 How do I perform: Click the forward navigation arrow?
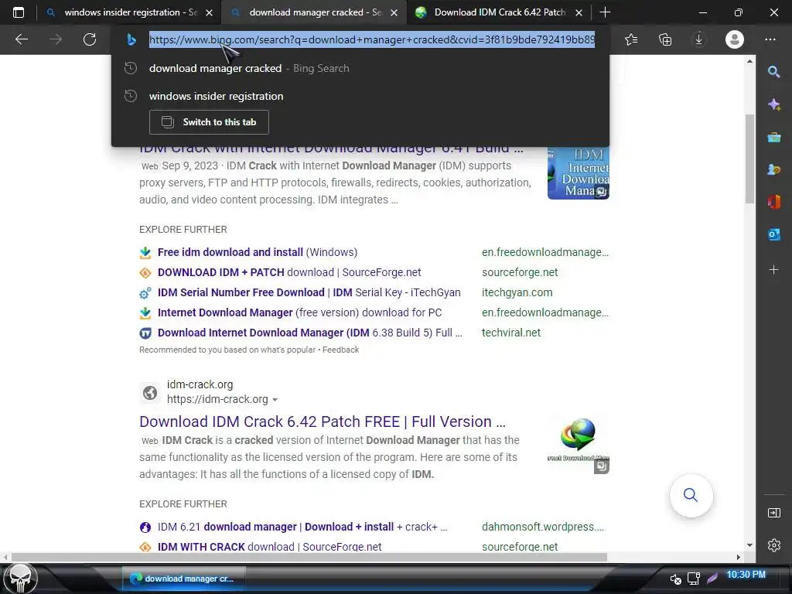(56, 39)
